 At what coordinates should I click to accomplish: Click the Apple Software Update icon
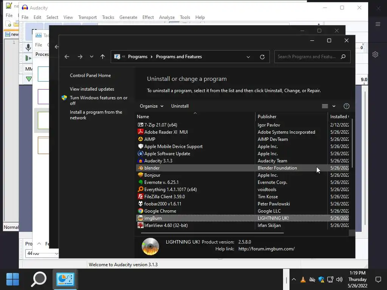coord(141,153)
